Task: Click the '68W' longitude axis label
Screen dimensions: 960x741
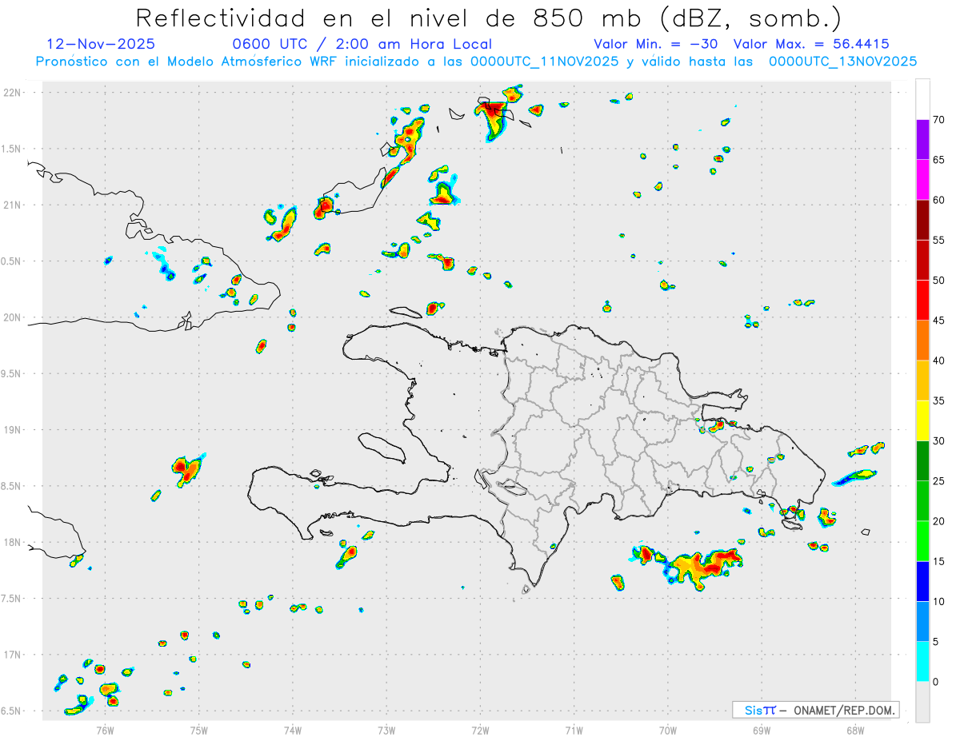Action: coord(855,730)
